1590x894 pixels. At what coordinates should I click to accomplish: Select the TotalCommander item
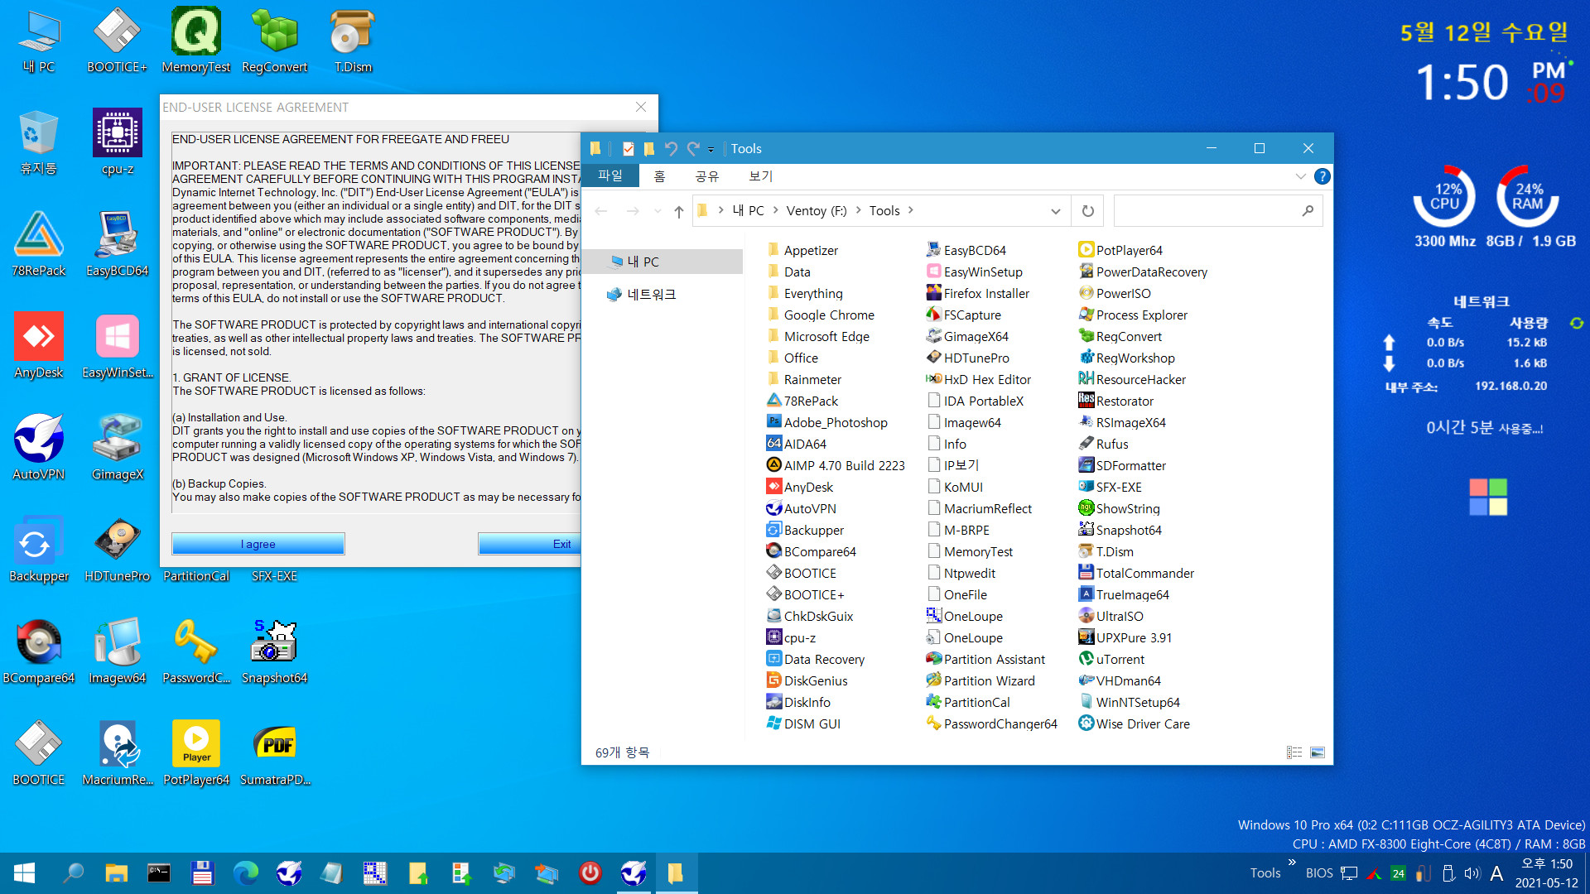pos(1136,574)
